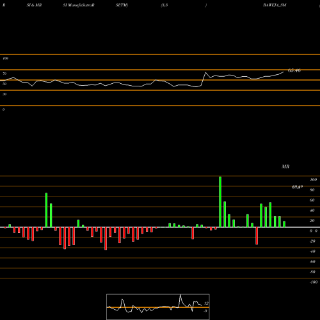Click the 65.46 RSI value label

point(294,70)
